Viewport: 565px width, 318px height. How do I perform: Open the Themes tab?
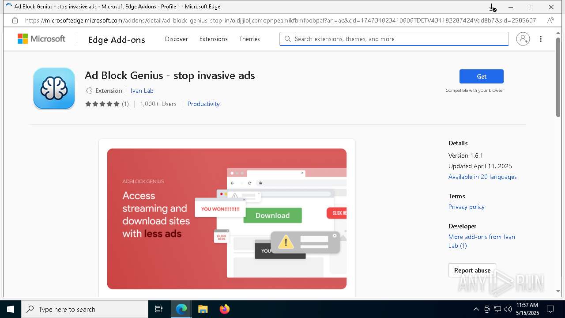pyautogui.click(x=249, y=39)
